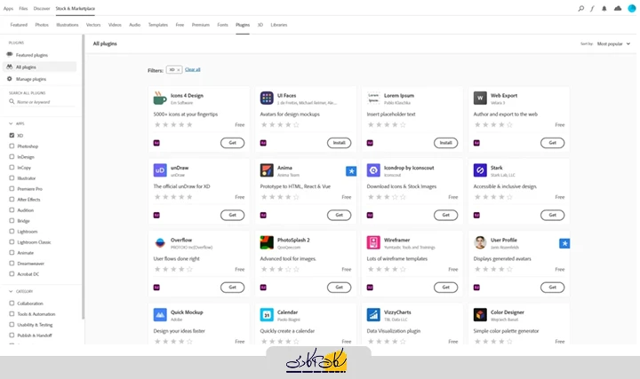Screen dimensions: 640x379
Task: Open the Most popular sort dropdown
Action: pyautogui.click(x=613, y=43)
